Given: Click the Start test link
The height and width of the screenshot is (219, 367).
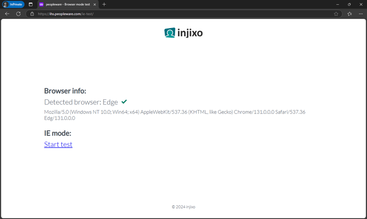Looking at the screenshot, I should tap(58, 144).
